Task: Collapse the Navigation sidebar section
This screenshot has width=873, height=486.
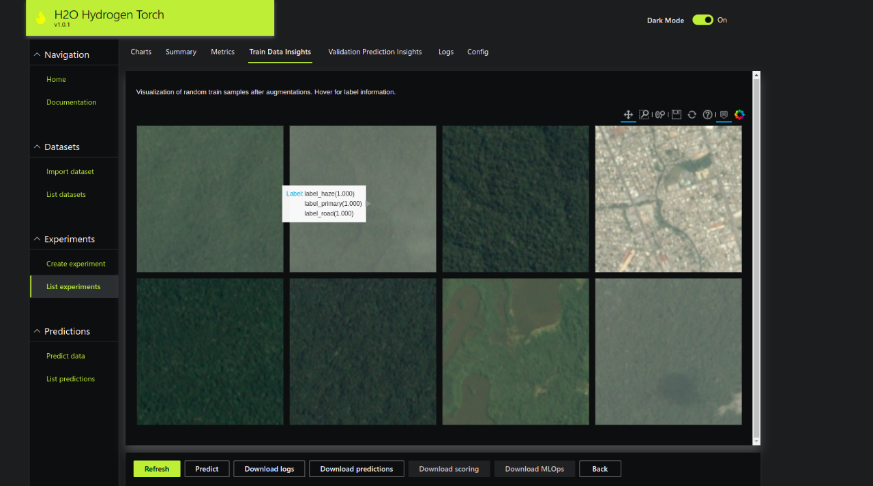Action: pos(37,55)
